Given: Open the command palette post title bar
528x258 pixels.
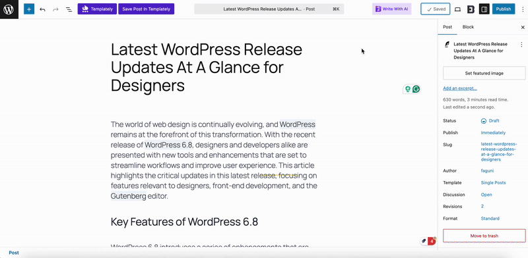Looking at the screenshot, I should point(269,9).
